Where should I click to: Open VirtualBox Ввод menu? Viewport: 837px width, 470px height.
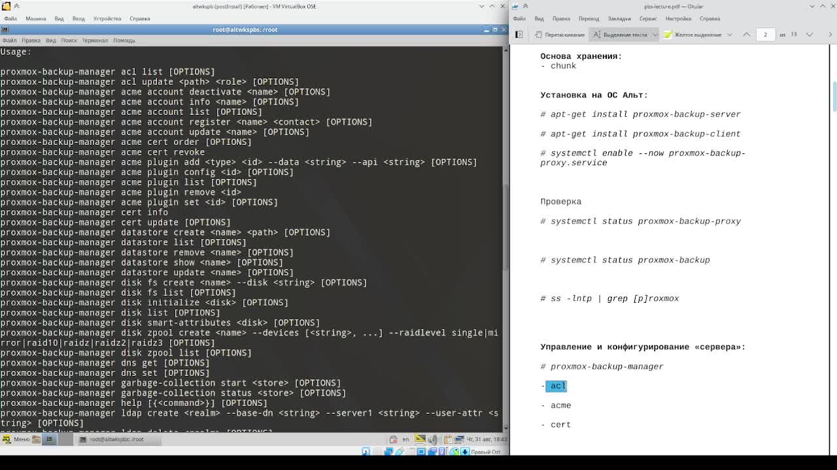click(x=78, y=18)
